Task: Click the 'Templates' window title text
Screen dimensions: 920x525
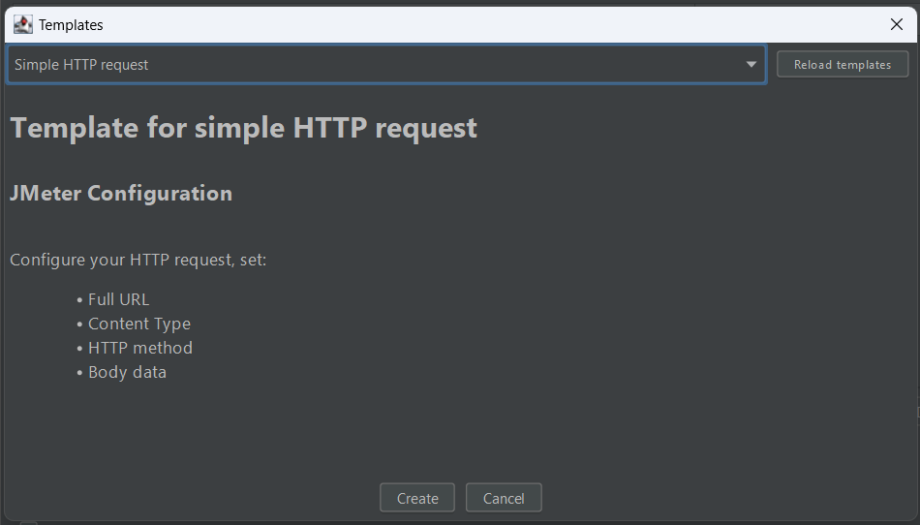Action: pos(71,25)
